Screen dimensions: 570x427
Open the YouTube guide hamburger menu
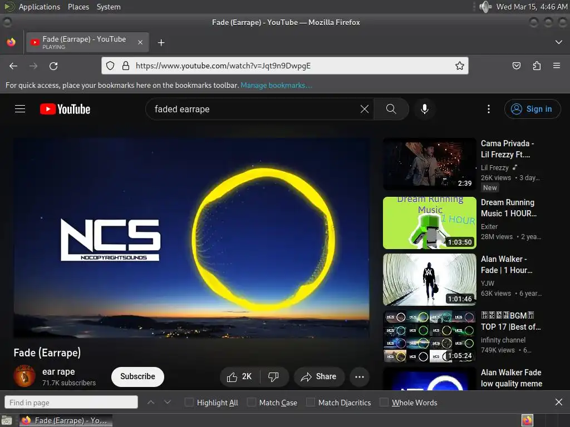[x=20, y=109]
